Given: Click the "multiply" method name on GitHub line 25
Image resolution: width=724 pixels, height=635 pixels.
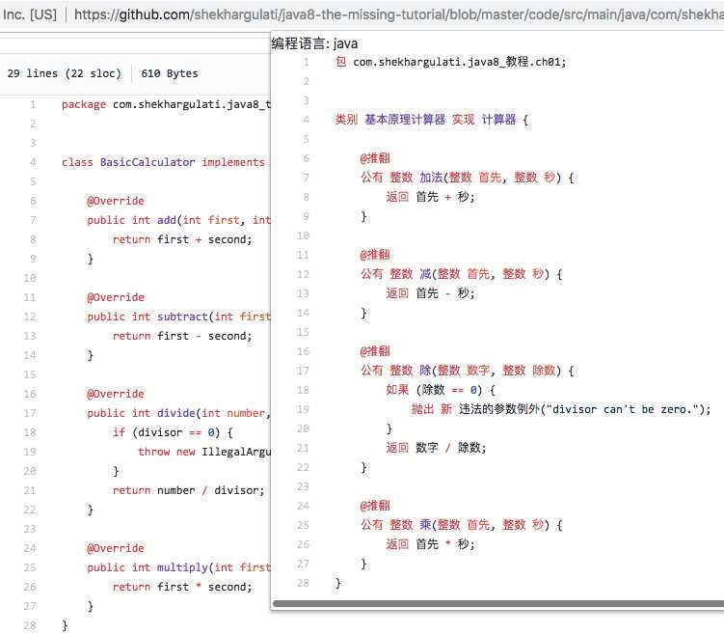Looking at the screenshot, I should [182, 567].
